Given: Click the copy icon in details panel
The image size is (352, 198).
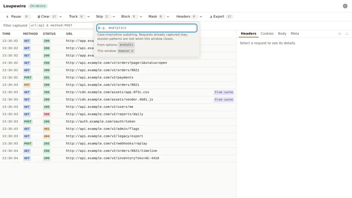Looking at the screenshot, I should tap(340, 34).
